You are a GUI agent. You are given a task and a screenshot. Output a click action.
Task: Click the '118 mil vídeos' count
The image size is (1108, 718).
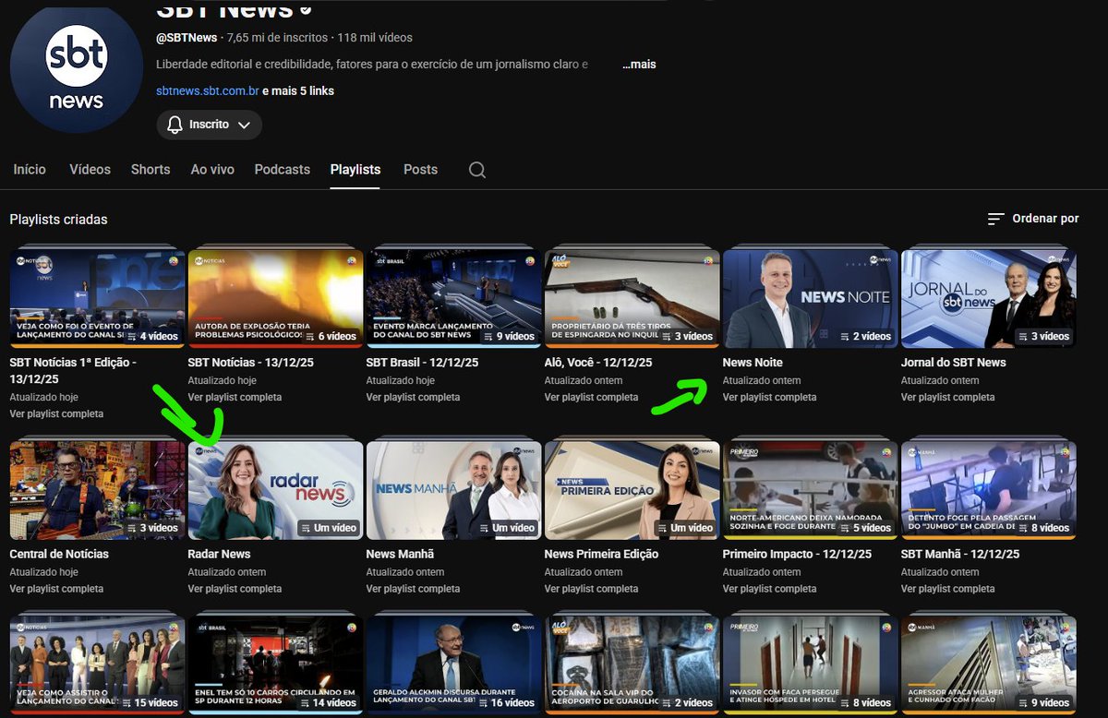click(375, 38)
